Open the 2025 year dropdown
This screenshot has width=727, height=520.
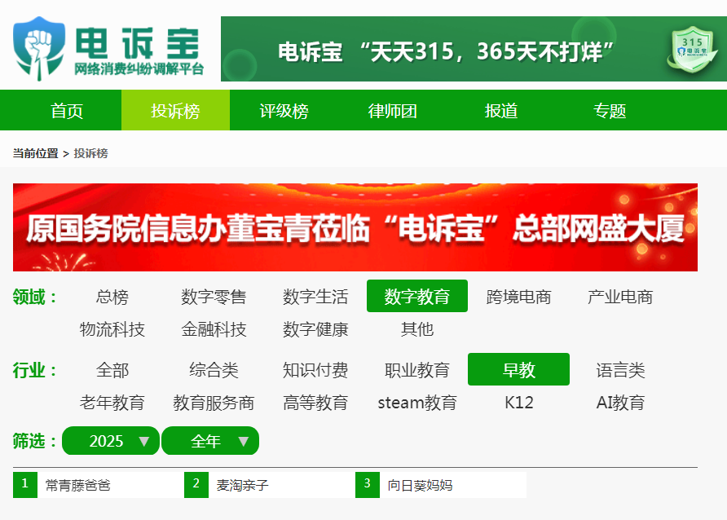click(x=110, y=441)
